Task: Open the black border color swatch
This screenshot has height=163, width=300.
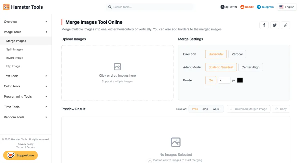Action: pos(240,80)
